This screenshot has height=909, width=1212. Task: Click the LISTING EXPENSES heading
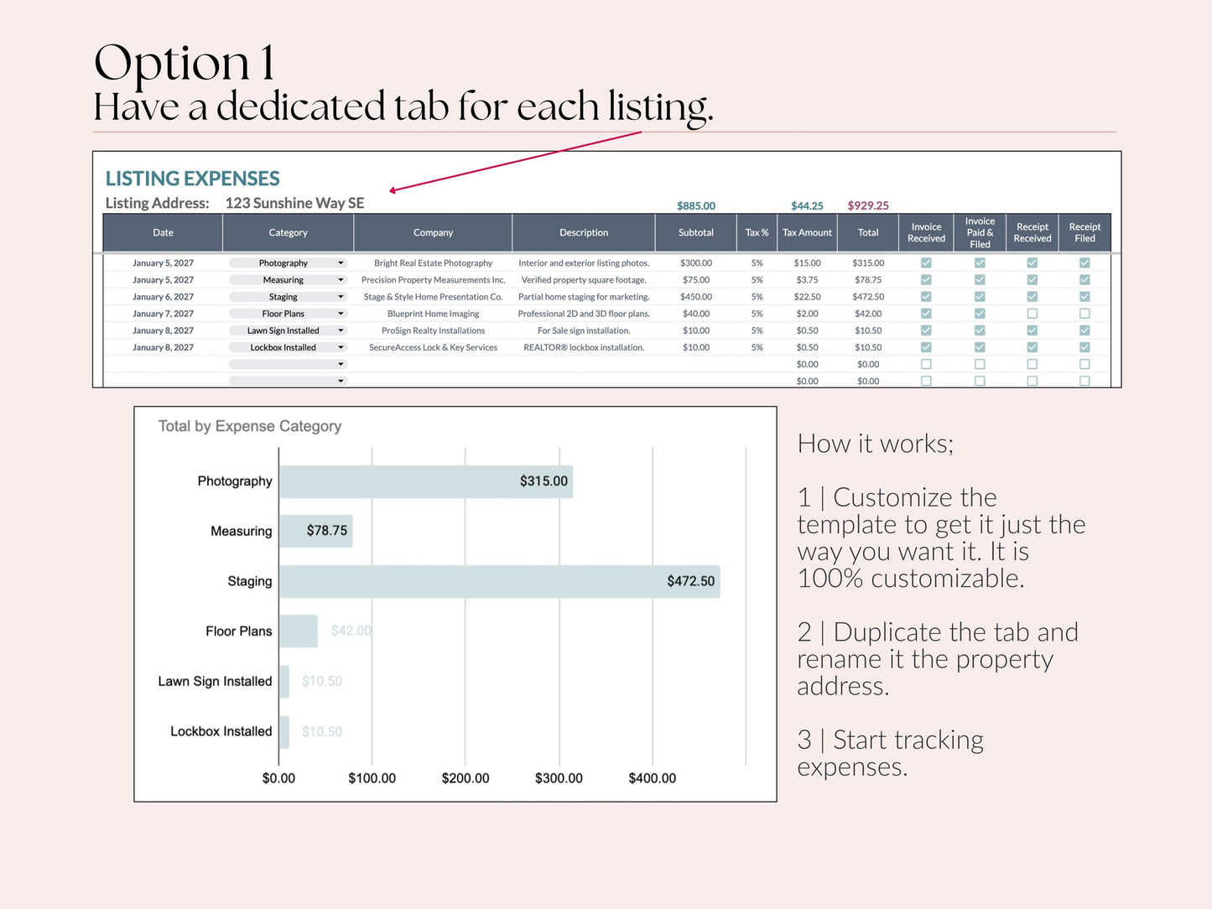tap(192, 179)
